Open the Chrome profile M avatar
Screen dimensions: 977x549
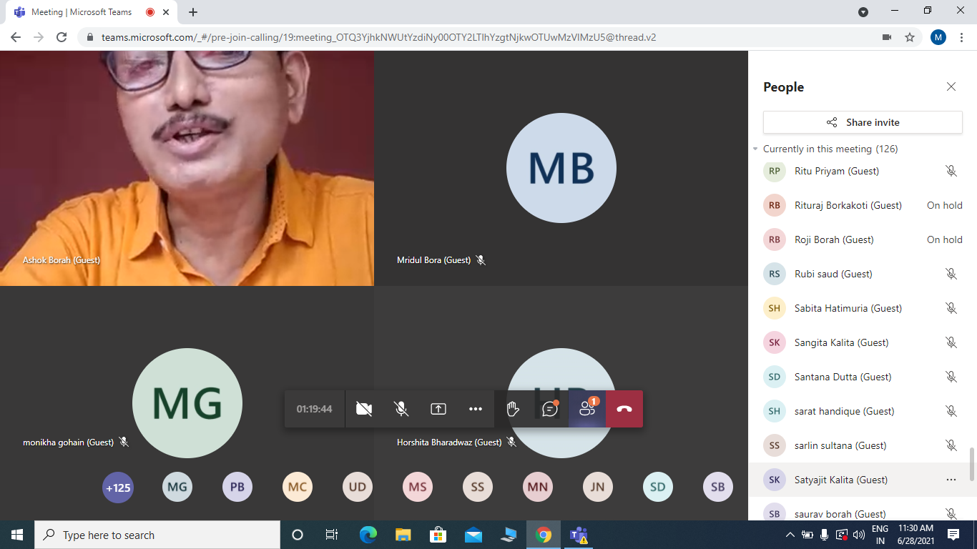(x=938, y=37)
